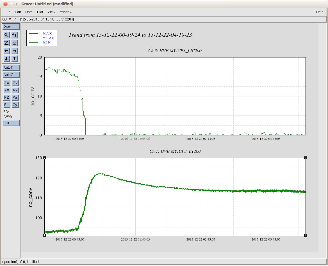This screenshot has height=266, width=328.
Task: Click the autoscale 'As' tool icon
Action: (14, 35)
